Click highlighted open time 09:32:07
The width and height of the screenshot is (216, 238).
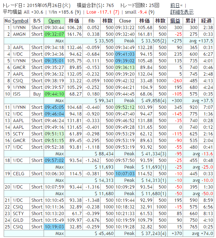[54, 34]
